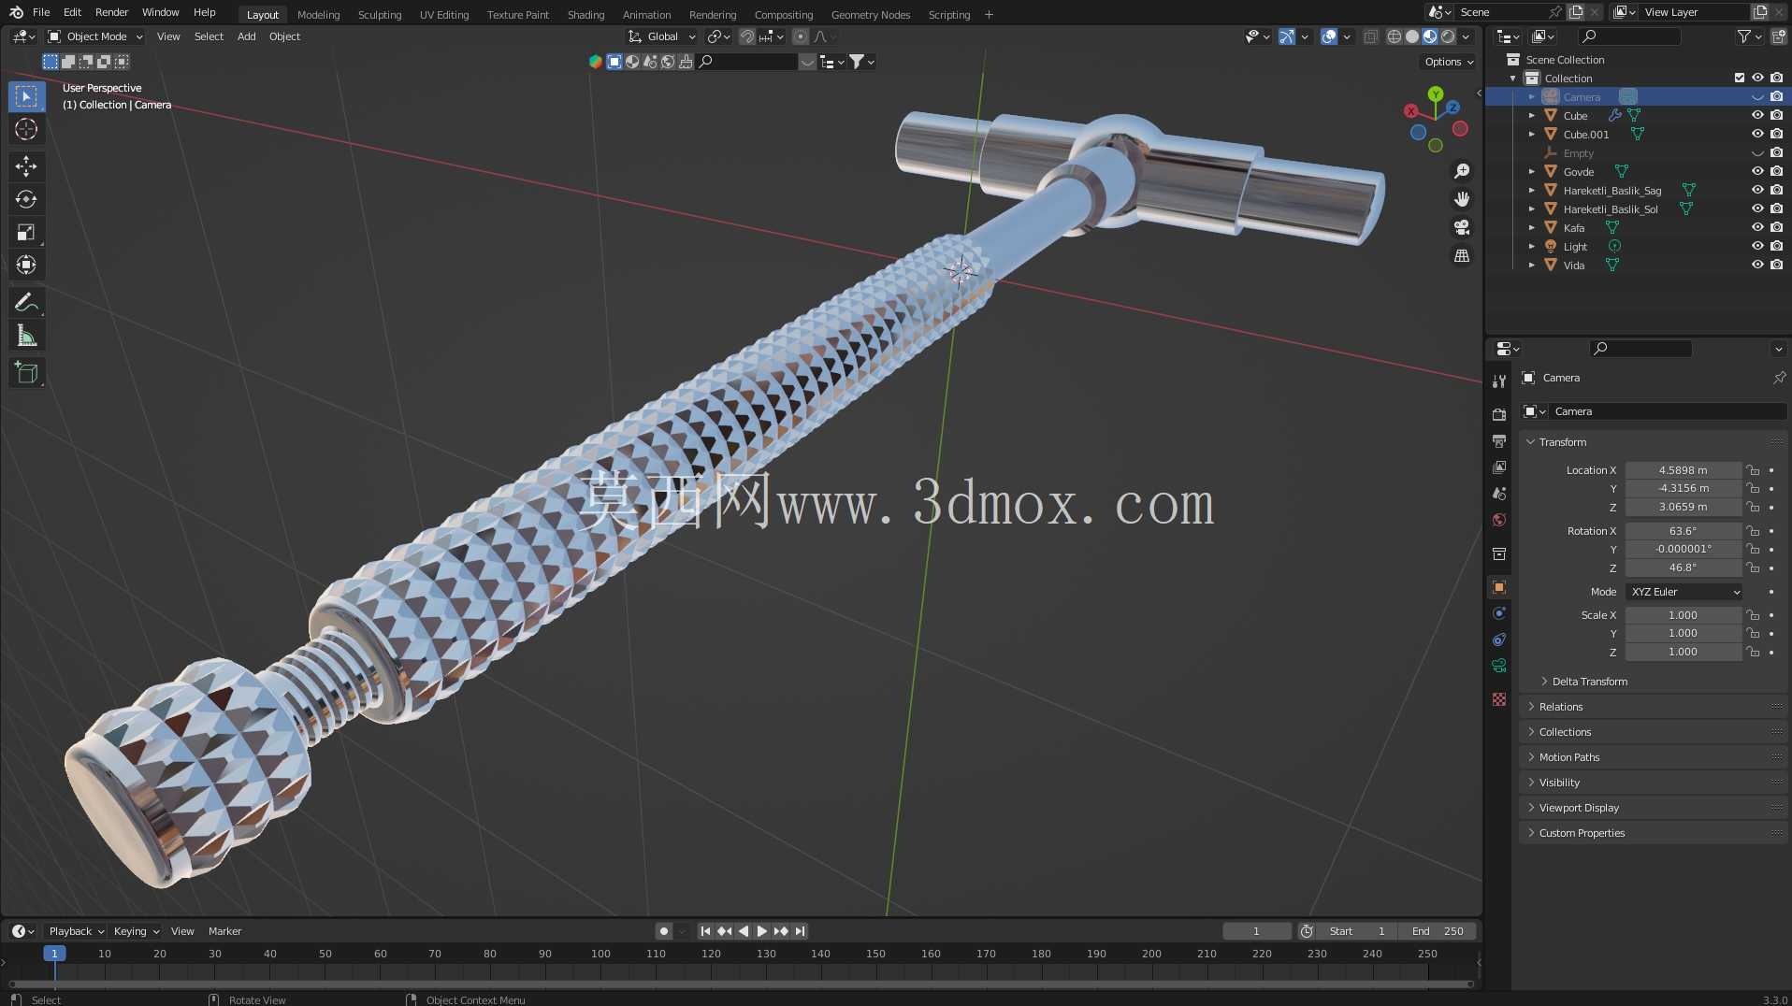Open the Render menu

tap(111, 12)
